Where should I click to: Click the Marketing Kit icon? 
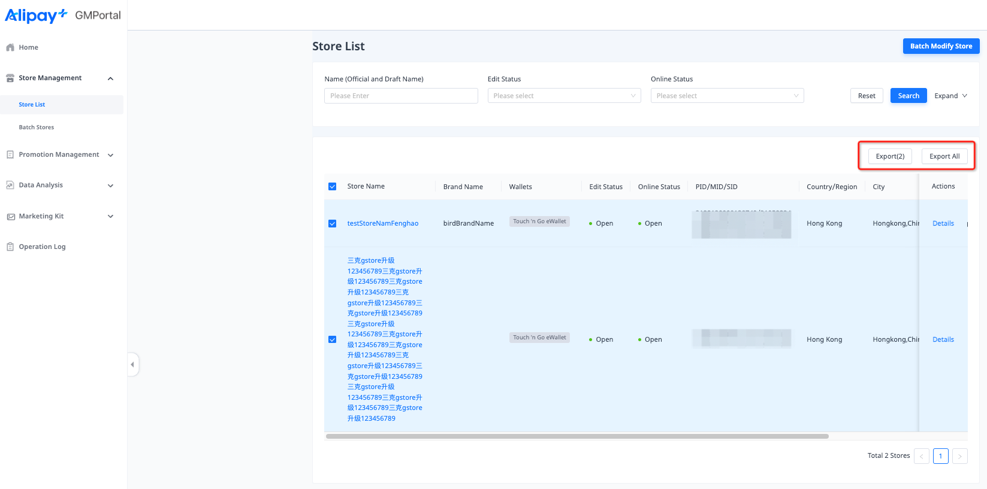tap(10, 217)
